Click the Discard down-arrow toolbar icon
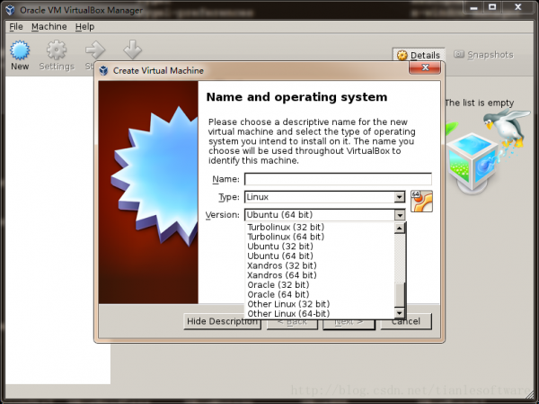Screen dimensions: 539x404 click(x=132, y=49)
